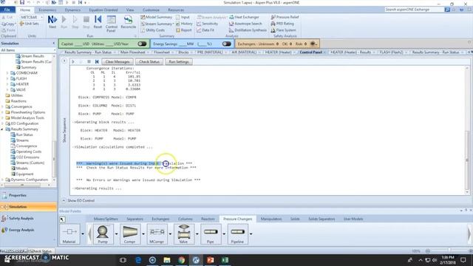
Task: Click the Run Settings button
Action: pos(179,62)
